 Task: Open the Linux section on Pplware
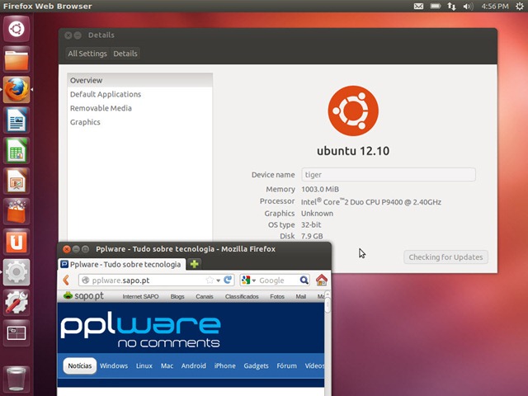[144, 365]
